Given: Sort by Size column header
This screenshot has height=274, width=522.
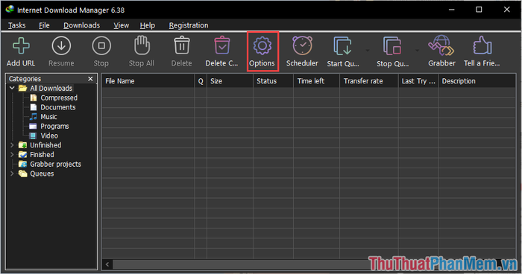Looking at the screenshot, I should (230, 81).
